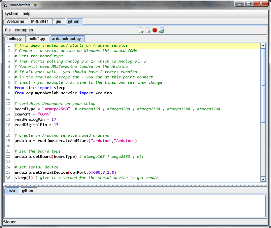Click the editor vertical scrollbar thumb
Viewport: 271px width, 228px height.
tap(263, 85)
